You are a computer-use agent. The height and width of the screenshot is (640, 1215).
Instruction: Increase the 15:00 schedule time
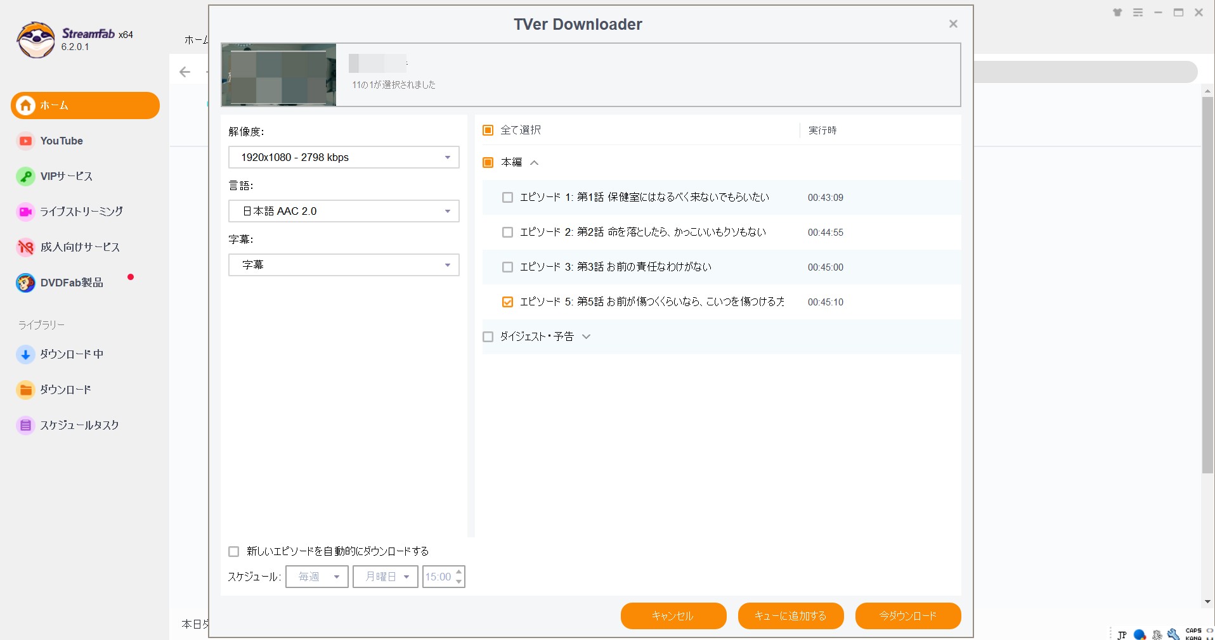pyautogui.click(x=459, y=572)
